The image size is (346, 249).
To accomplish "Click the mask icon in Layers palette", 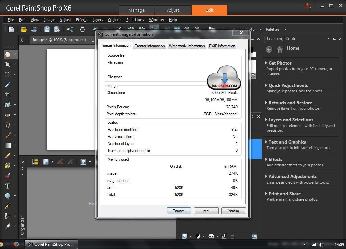I will coord(211,236).
